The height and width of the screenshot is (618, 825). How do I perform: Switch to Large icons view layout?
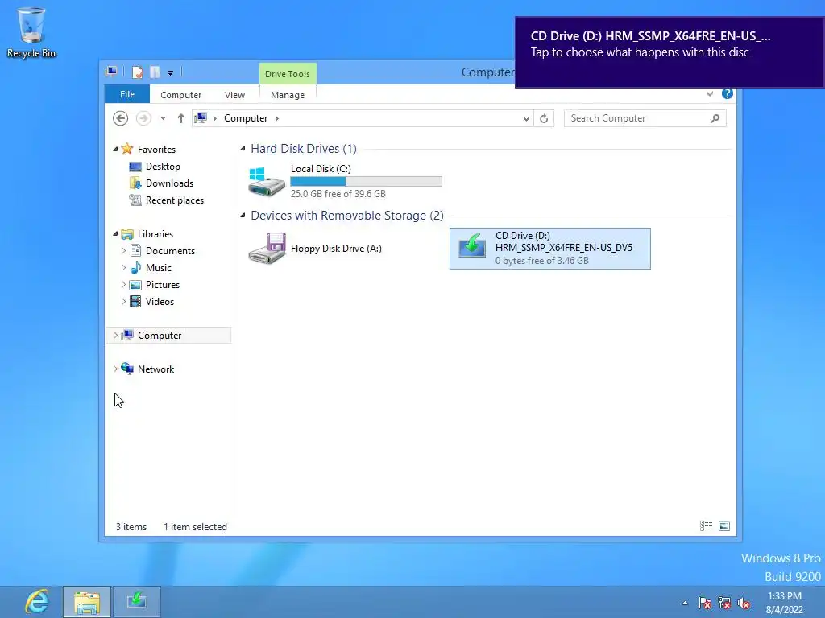pos(724,526)
